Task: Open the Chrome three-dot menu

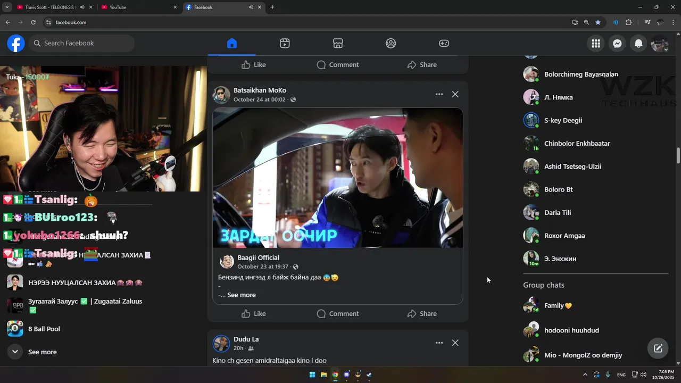Action: pyautogui.click(x=674, y=22)
